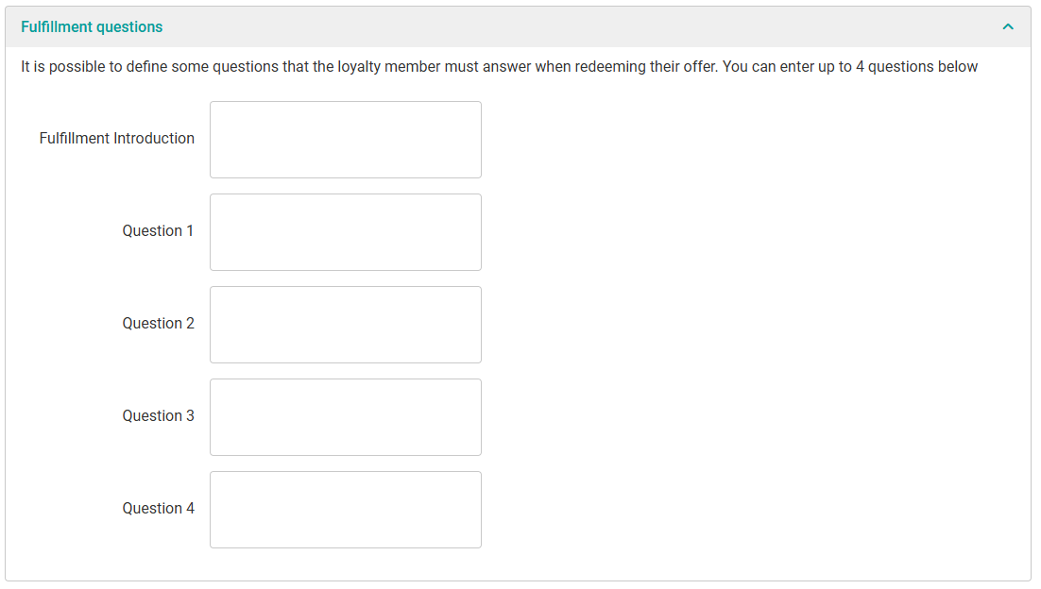Click the Question 2 label text
1041x589 pixels.
(158, 323)
